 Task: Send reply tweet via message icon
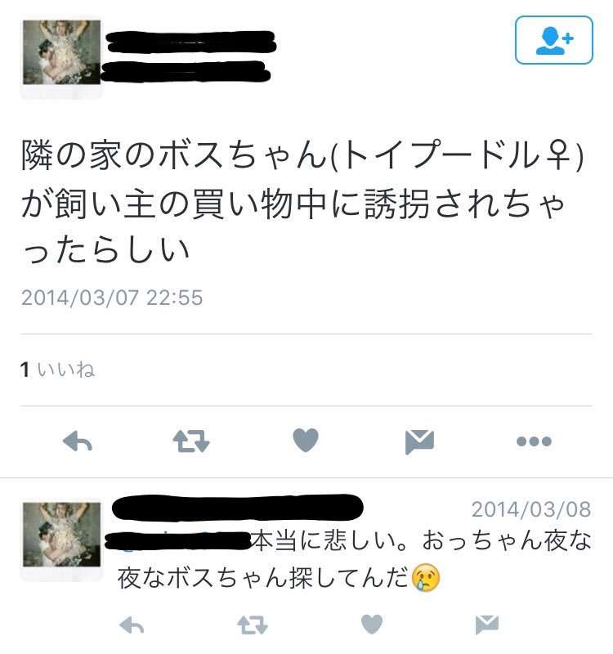tap(487, 625)
